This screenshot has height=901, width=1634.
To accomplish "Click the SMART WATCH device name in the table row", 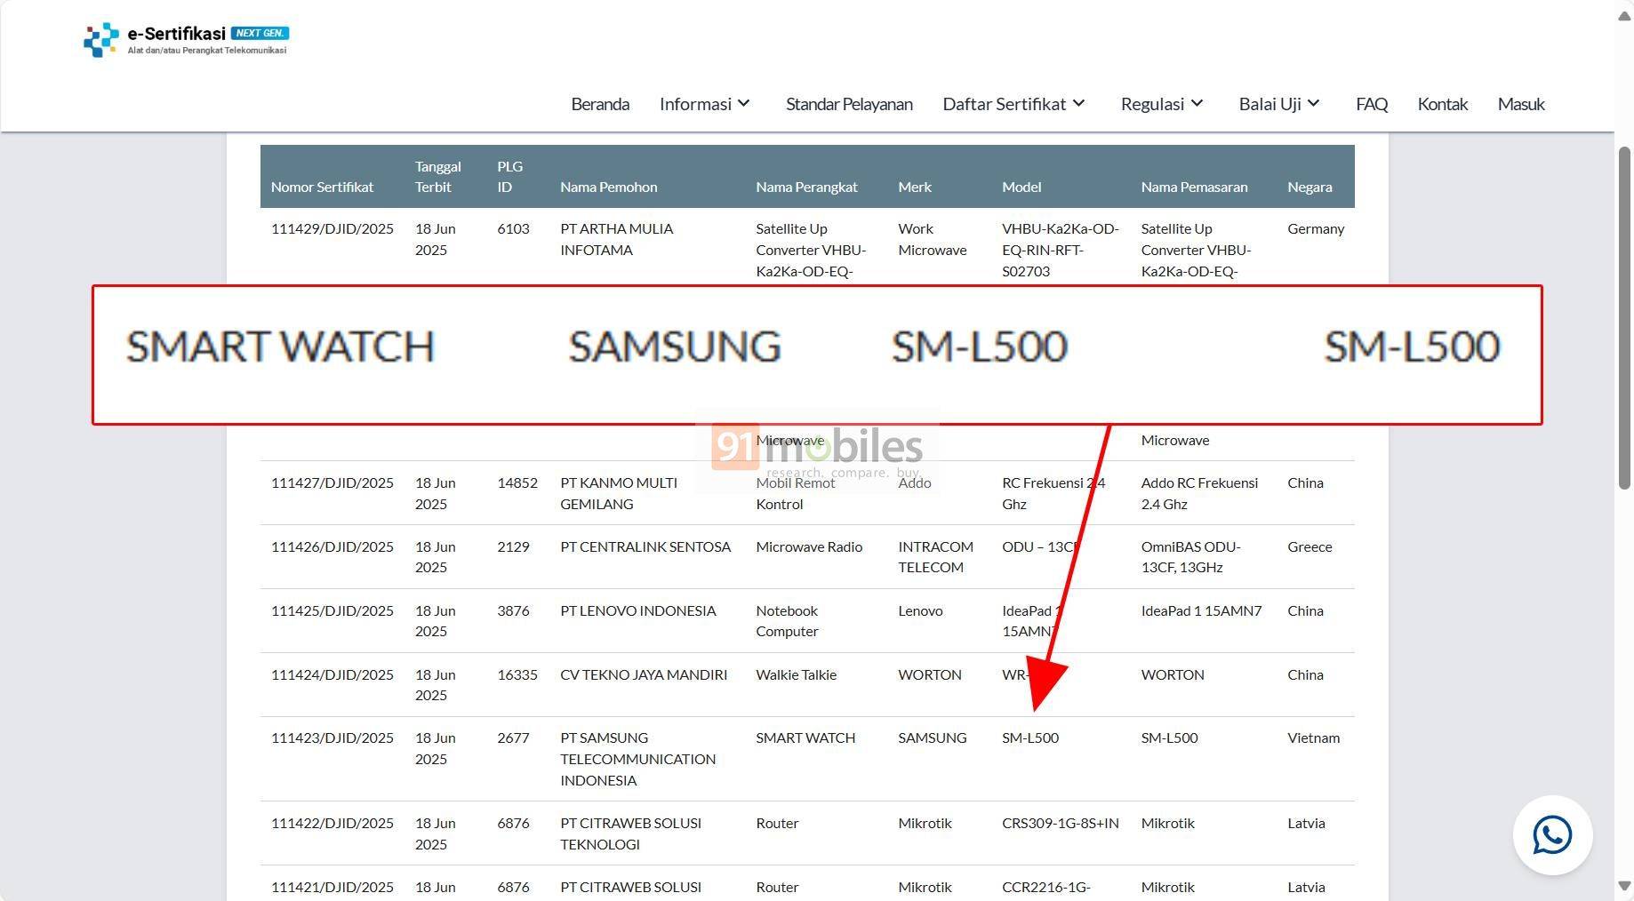I will pos(805,738).
